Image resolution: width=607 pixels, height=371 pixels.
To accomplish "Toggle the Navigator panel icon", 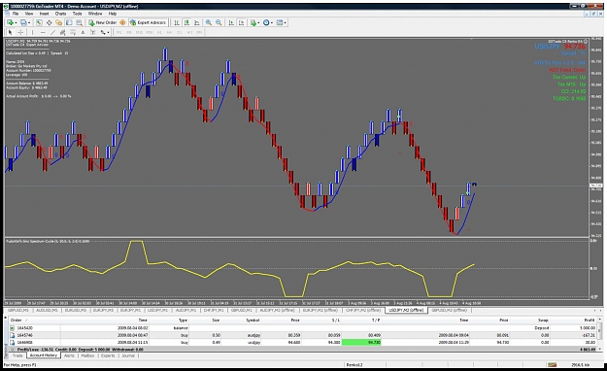I will pos(59,22).
